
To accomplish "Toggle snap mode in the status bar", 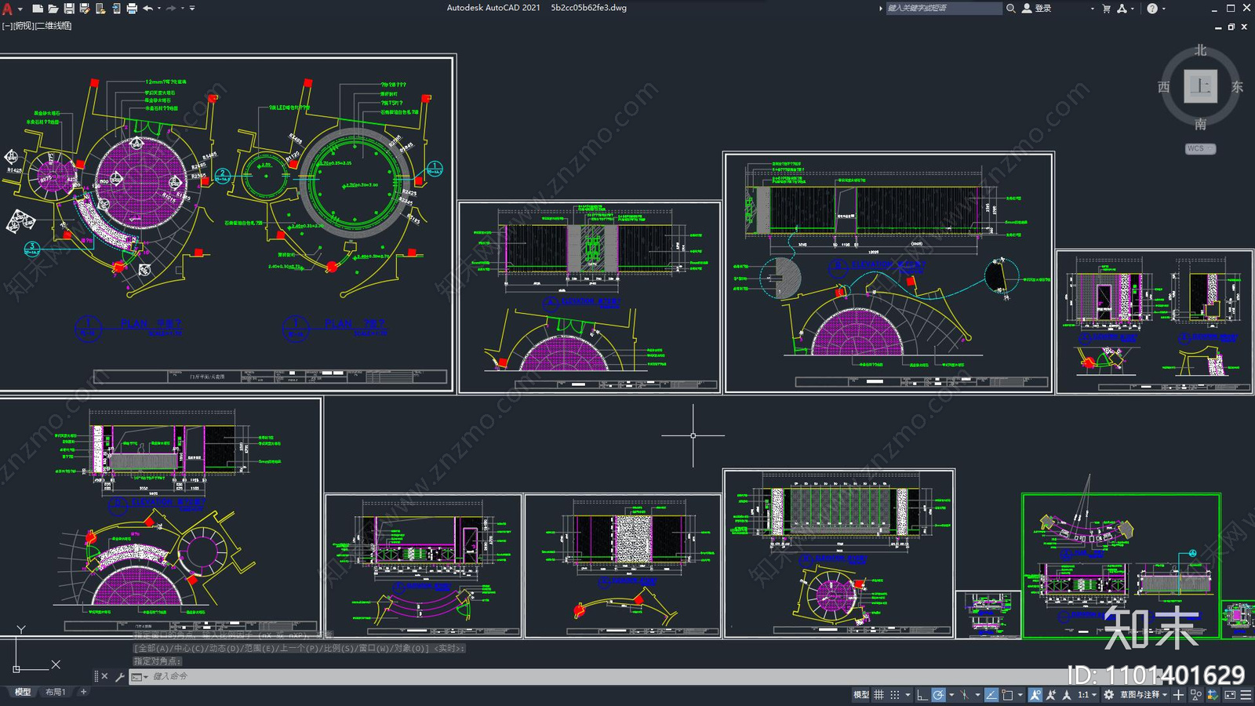I will [895, 695].
